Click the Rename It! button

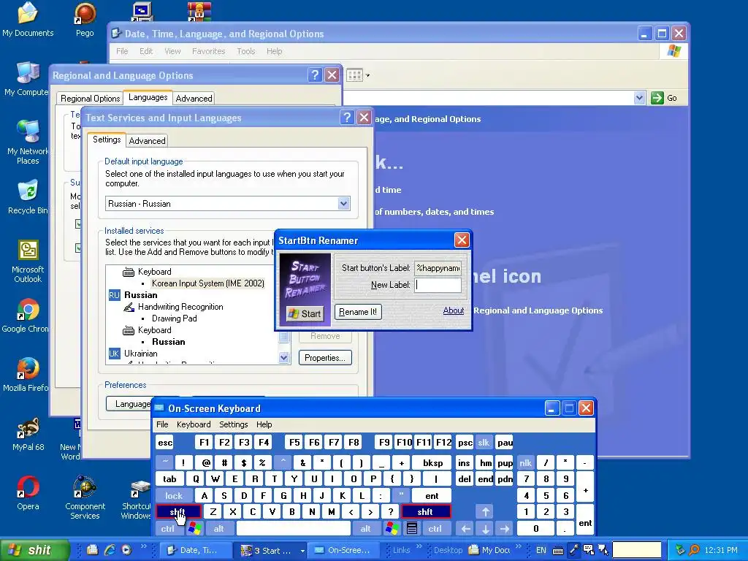click(358, 312)
